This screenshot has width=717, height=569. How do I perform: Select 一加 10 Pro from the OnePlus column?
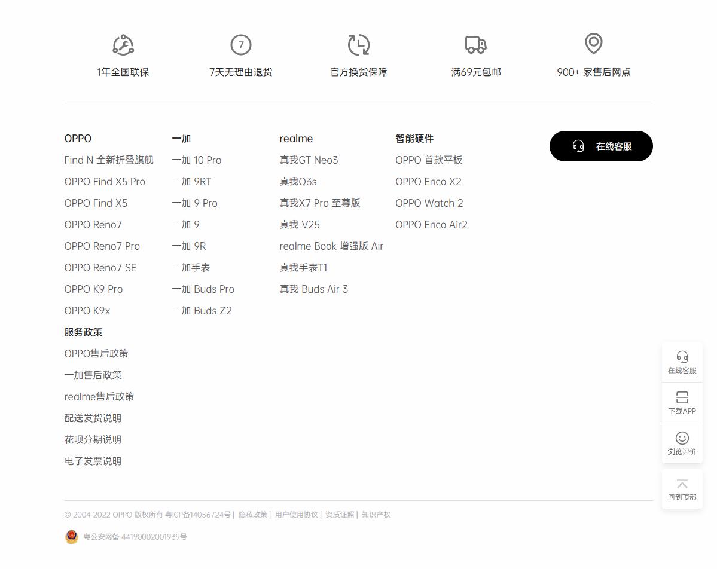[196, 160]
